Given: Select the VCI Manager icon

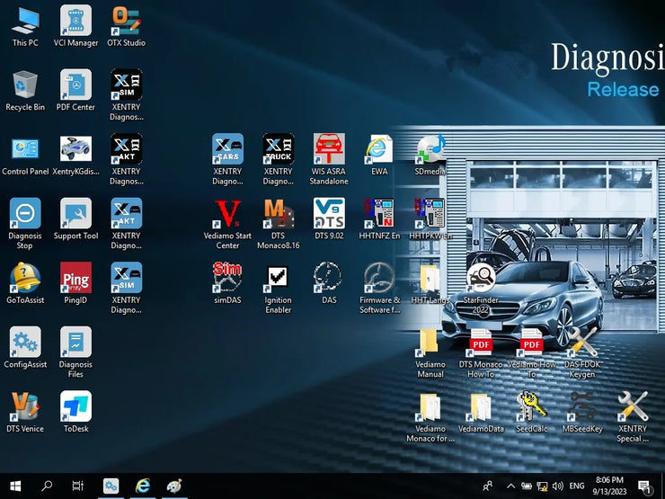Looking at the screenshot, I should click(x=75, y=21).
